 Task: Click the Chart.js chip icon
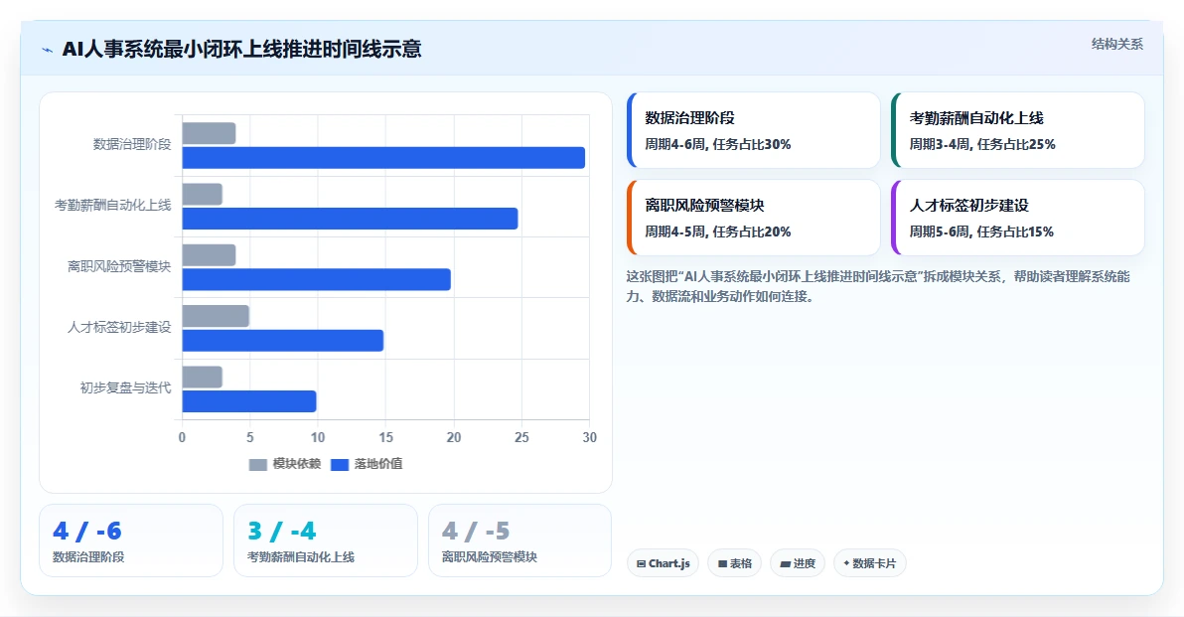641,564
